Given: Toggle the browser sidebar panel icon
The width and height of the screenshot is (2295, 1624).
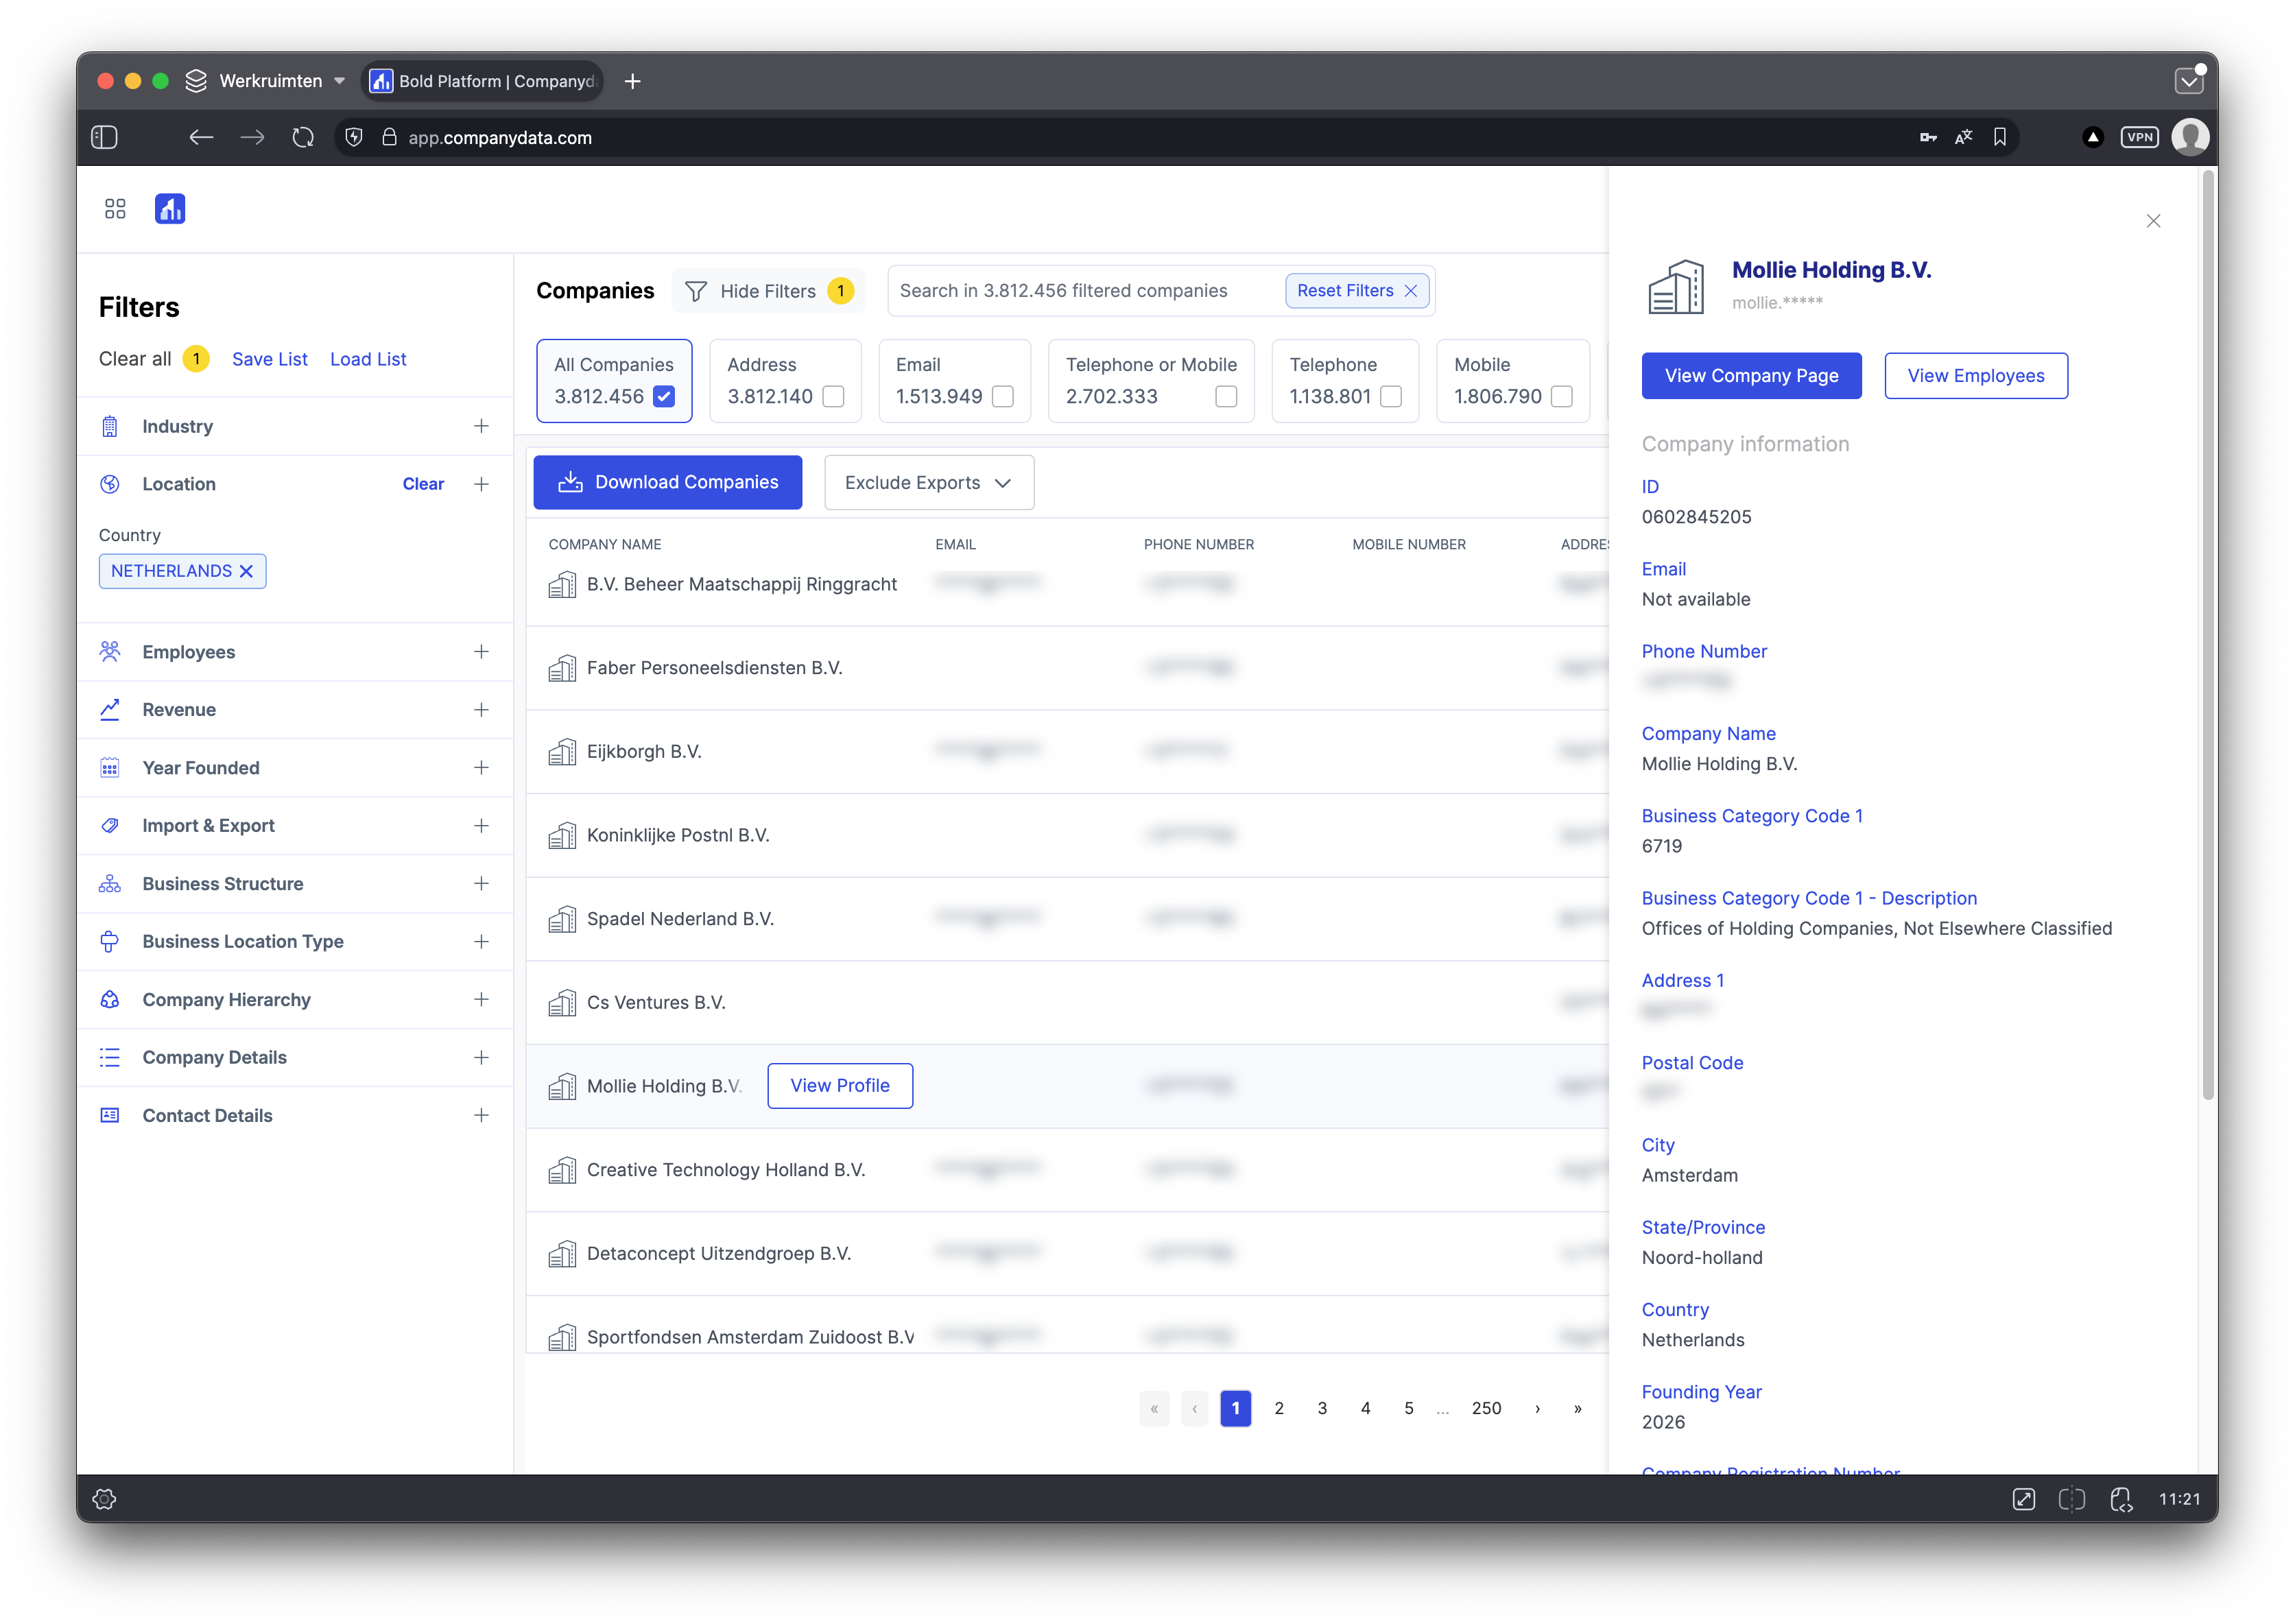Looking at the screenshot, I should tap(105, 137).
